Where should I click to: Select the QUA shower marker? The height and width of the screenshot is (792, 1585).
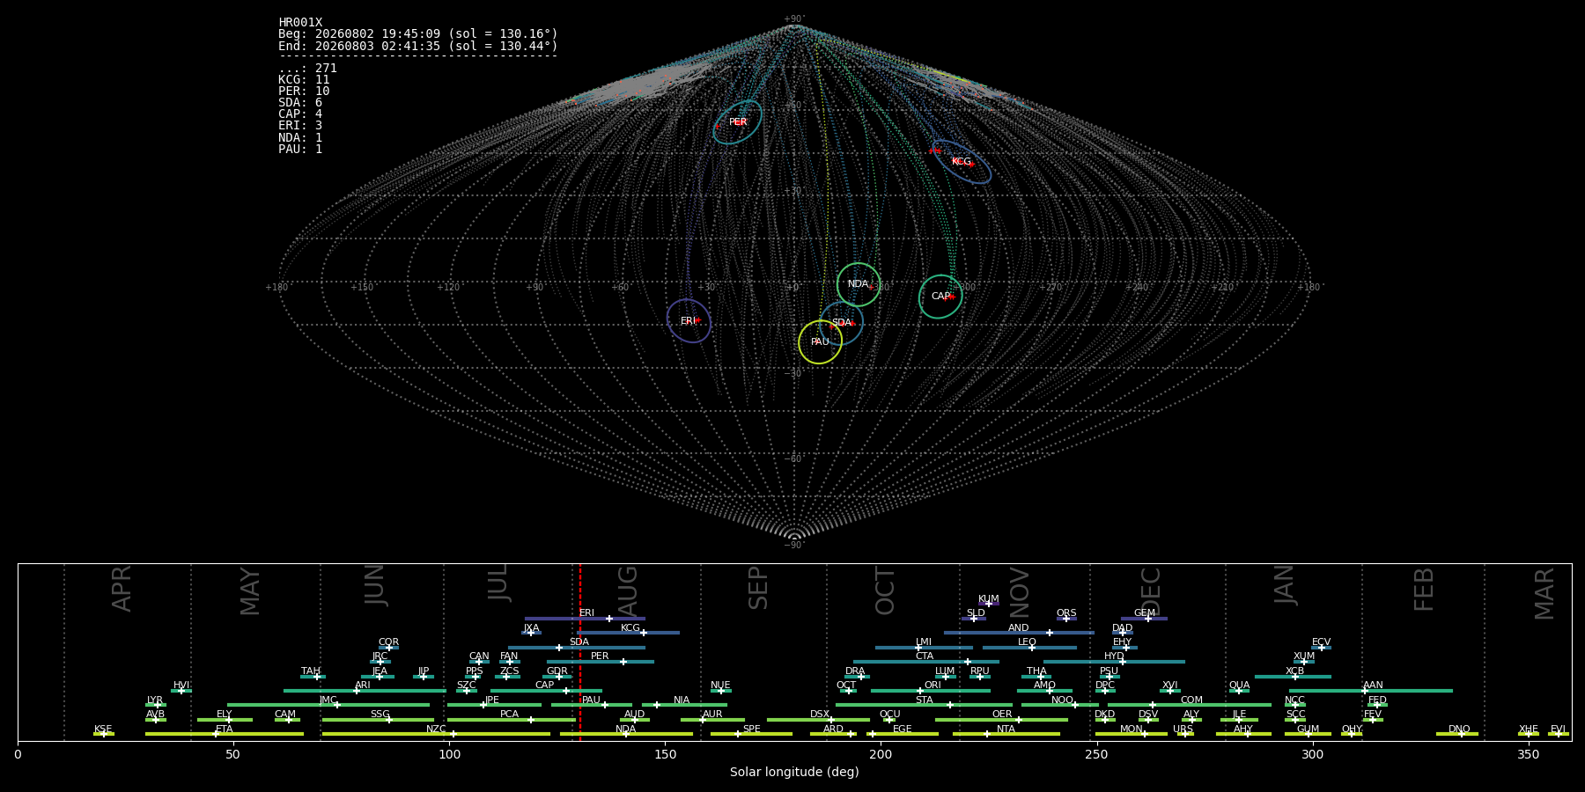1238,691
